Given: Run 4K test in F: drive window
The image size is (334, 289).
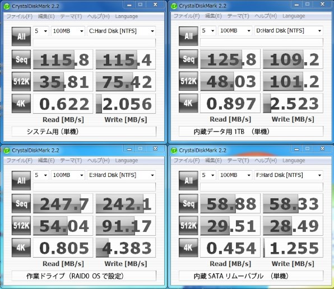Looking at the screenshot, I should point(188,248).
